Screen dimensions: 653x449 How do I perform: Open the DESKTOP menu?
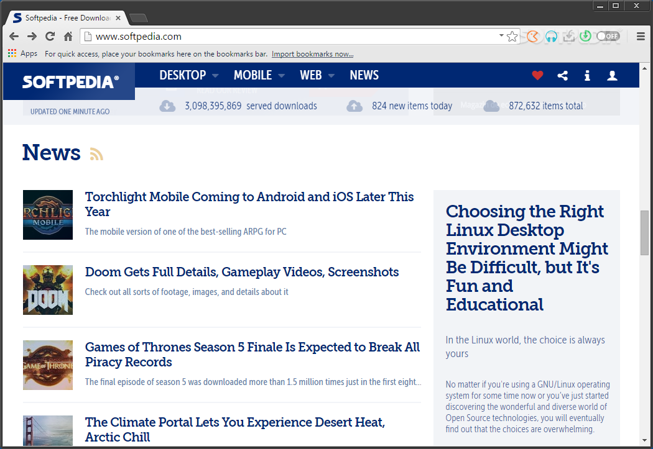point(182,75)
